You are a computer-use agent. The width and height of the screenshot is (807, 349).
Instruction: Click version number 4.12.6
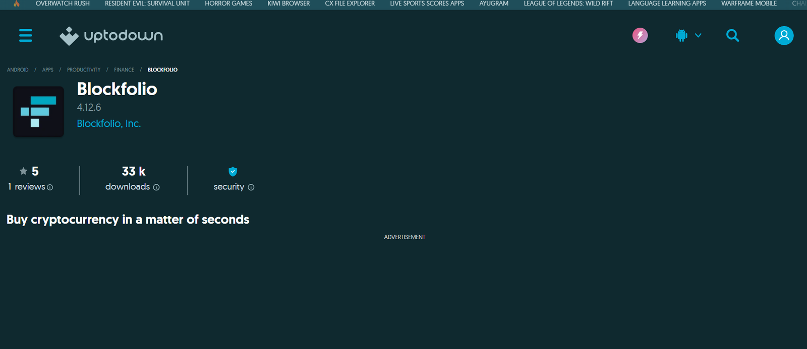89,107
